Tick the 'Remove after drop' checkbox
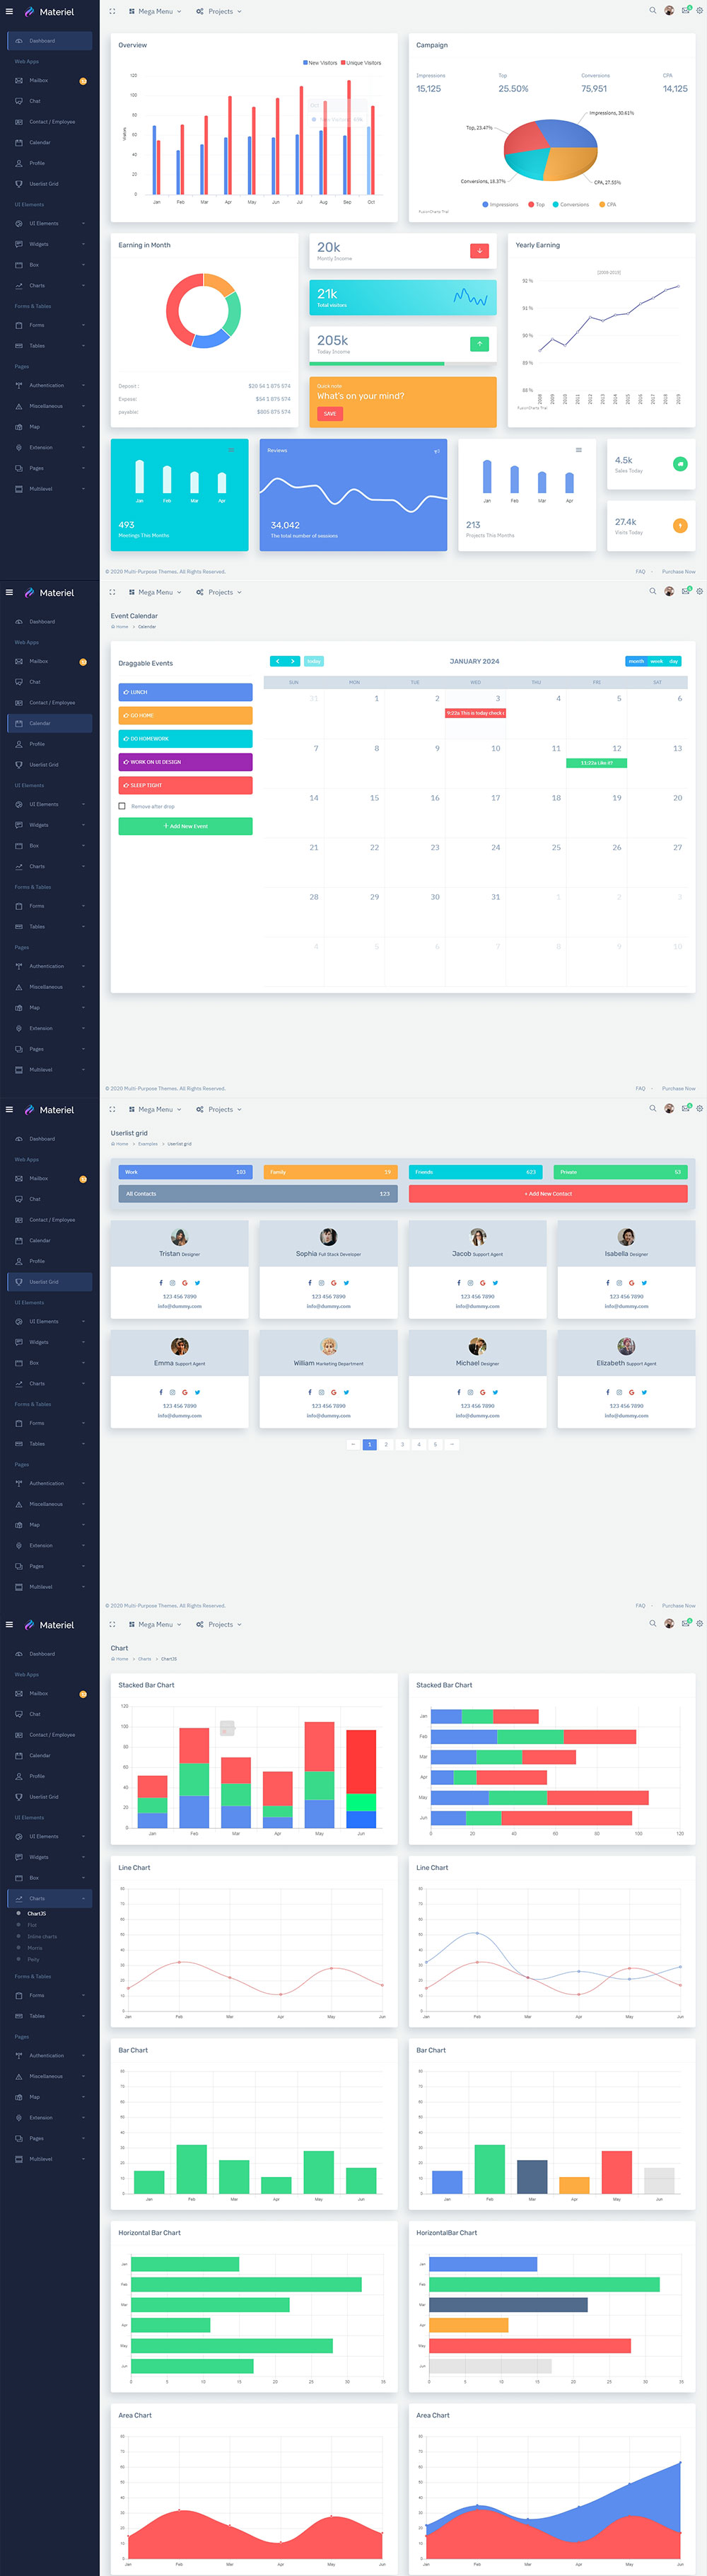This screenshot has width=707, height=2576. click(122, 806)
